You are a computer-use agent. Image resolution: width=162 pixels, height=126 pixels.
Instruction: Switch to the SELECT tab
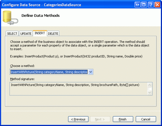point(12,34)
